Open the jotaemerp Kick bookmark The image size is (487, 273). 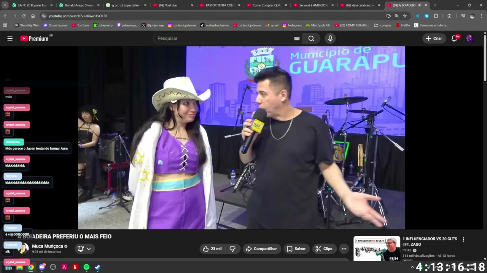103,25
